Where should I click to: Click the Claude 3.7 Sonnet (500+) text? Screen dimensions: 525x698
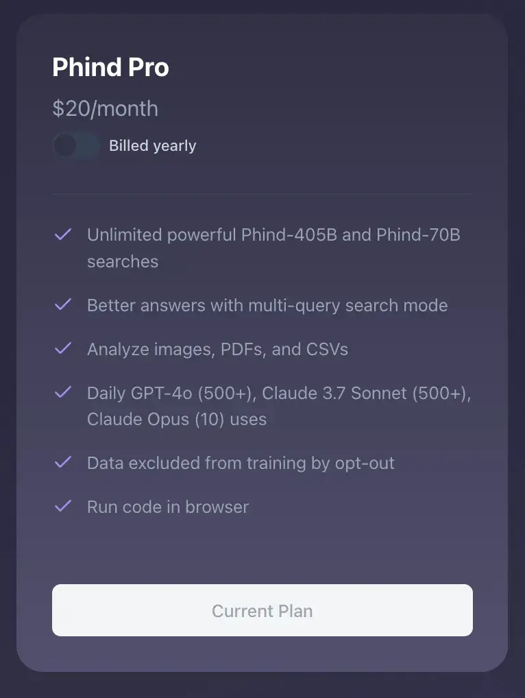(x=366, y=393)
